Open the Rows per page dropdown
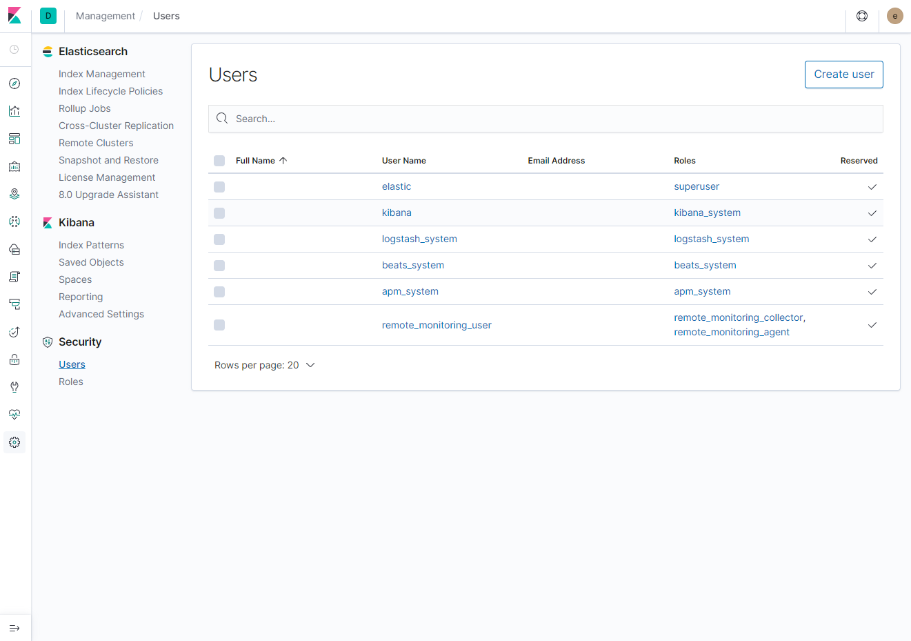This screenshot has width=911, height=641. click(x=264, y=365)
